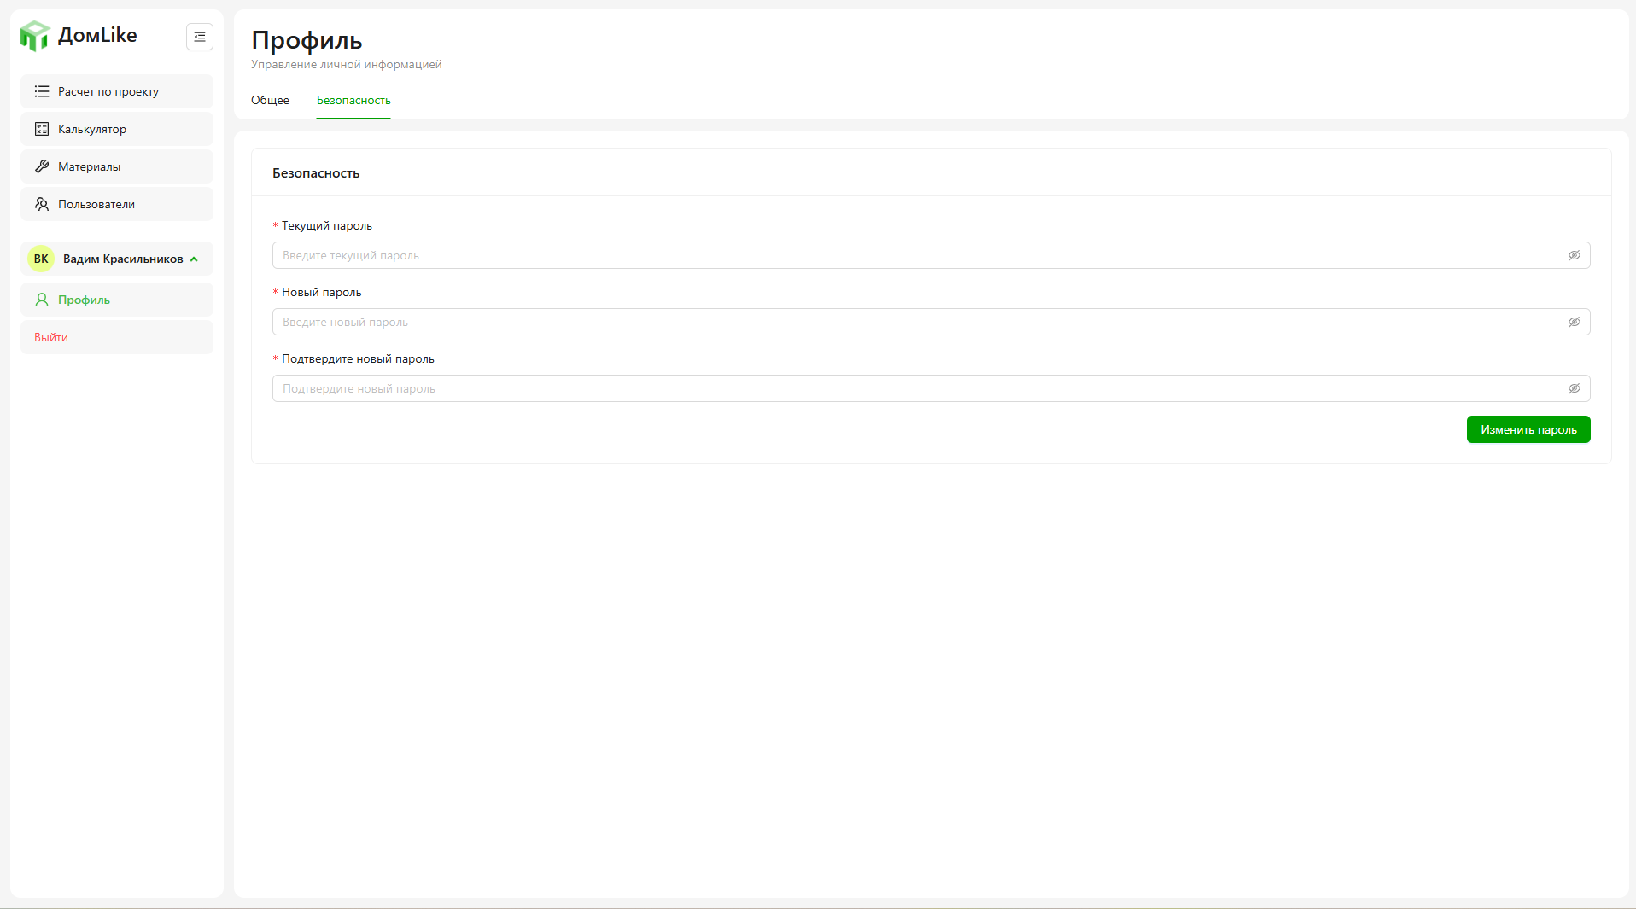This screenshot has height=909, width=1636.
Task: Click the list icon for Расчет по проекту
Action: pos(42,91)
